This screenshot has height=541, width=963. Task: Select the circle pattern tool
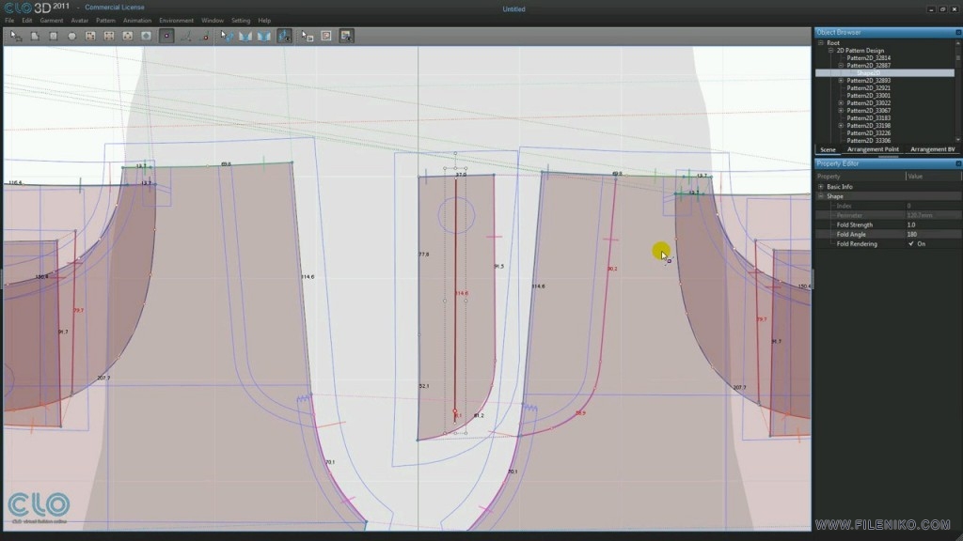pyautogui.click(x=71, y=37)
